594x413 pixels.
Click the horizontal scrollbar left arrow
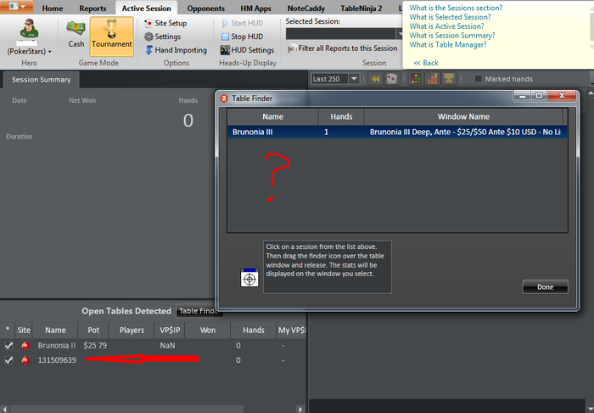(4, 410)
